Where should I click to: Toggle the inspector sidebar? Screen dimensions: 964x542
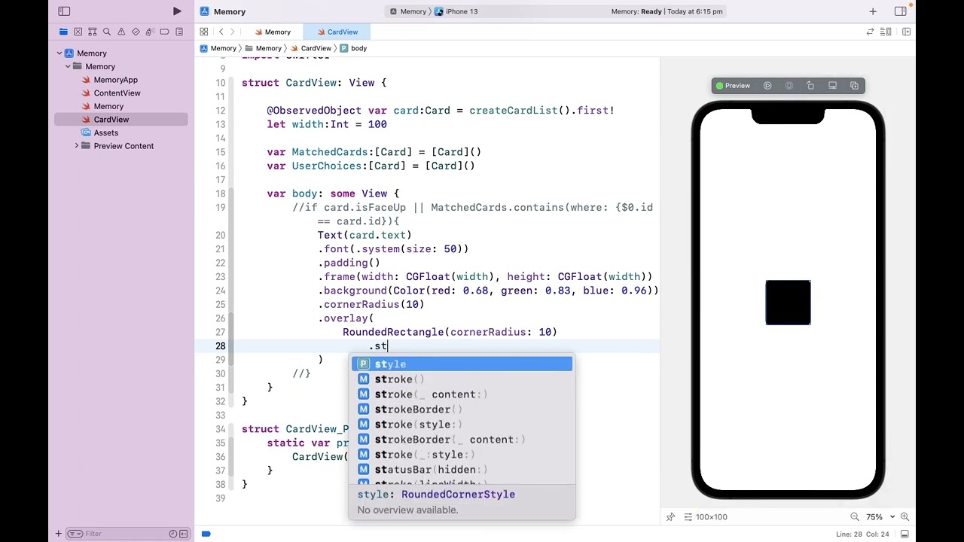click(900, 11)
